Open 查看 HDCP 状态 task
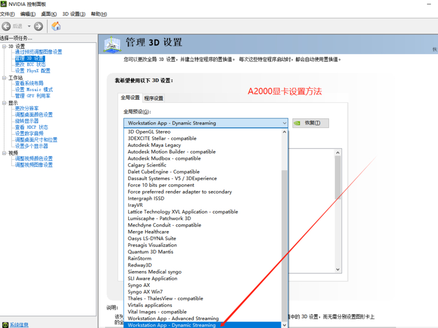The image size is (438, 328). coord(32,127)
